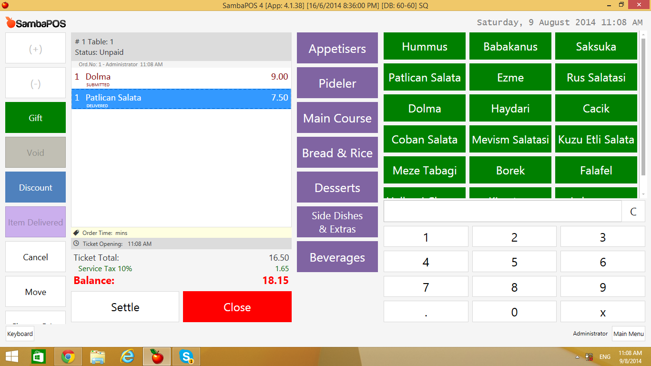
Task: Click the numpad entry field
Action: coord(503,212)
